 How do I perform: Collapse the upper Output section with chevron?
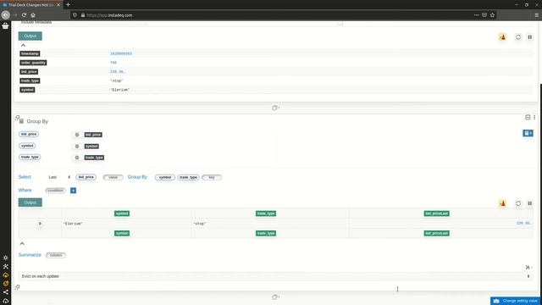pyautogui.click(x=23, y=45)
